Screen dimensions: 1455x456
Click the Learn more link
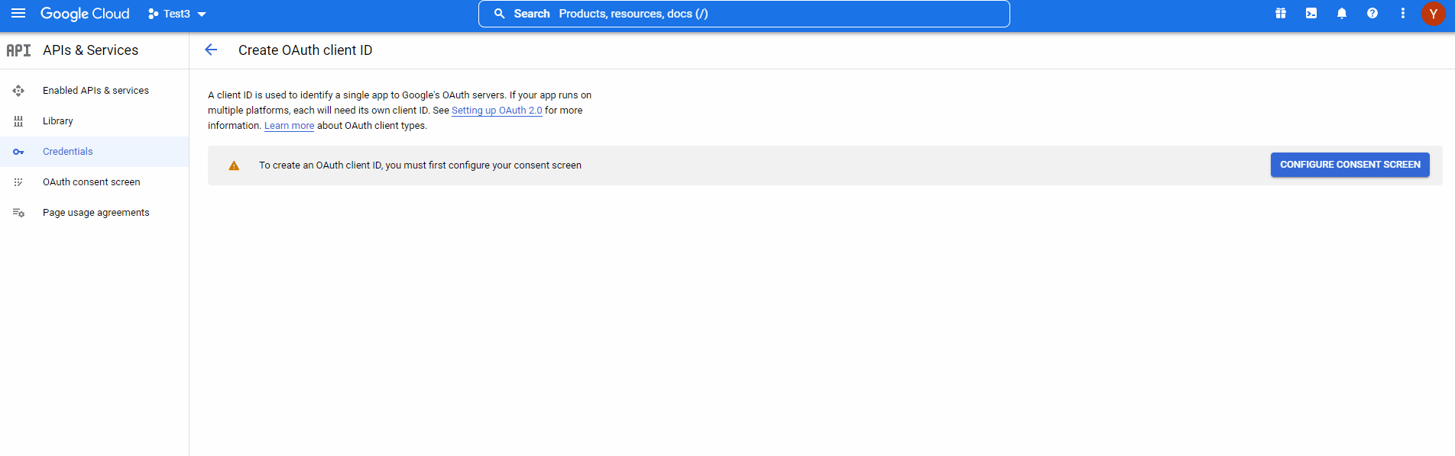coord(289,126)
